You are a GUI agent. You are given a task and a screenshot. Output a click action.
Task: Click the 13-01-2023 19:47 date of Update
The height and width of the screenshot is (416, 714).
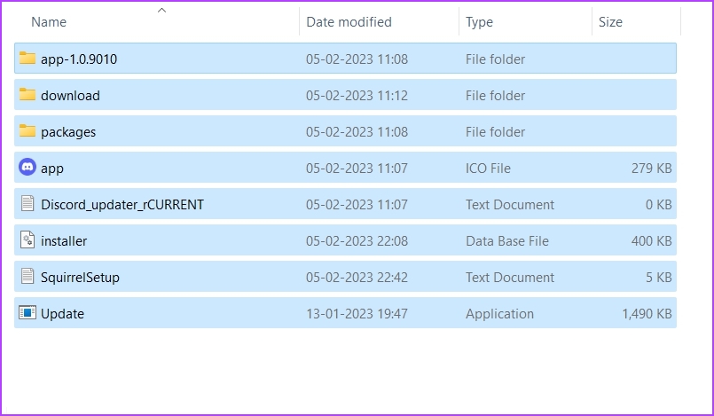coord(357,314)
